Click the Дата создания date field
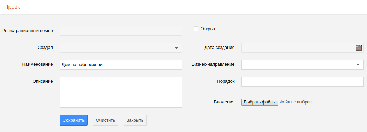The width and height of the screenshot is (367, 132). pos(302,48)
